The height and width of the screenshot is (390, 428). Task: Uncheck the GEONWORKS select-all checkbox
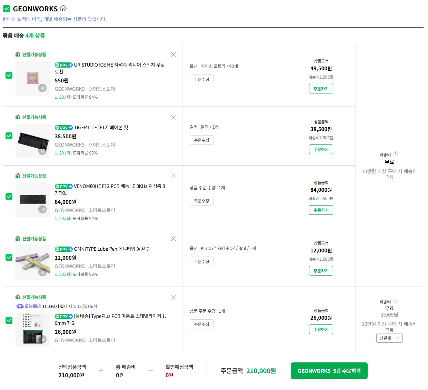(7, 8)
